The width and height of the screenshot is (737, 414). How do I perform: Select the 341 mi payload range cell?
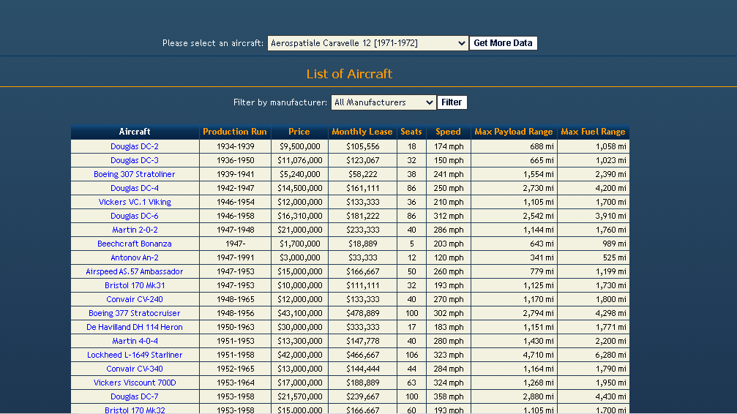click(514, 257)
